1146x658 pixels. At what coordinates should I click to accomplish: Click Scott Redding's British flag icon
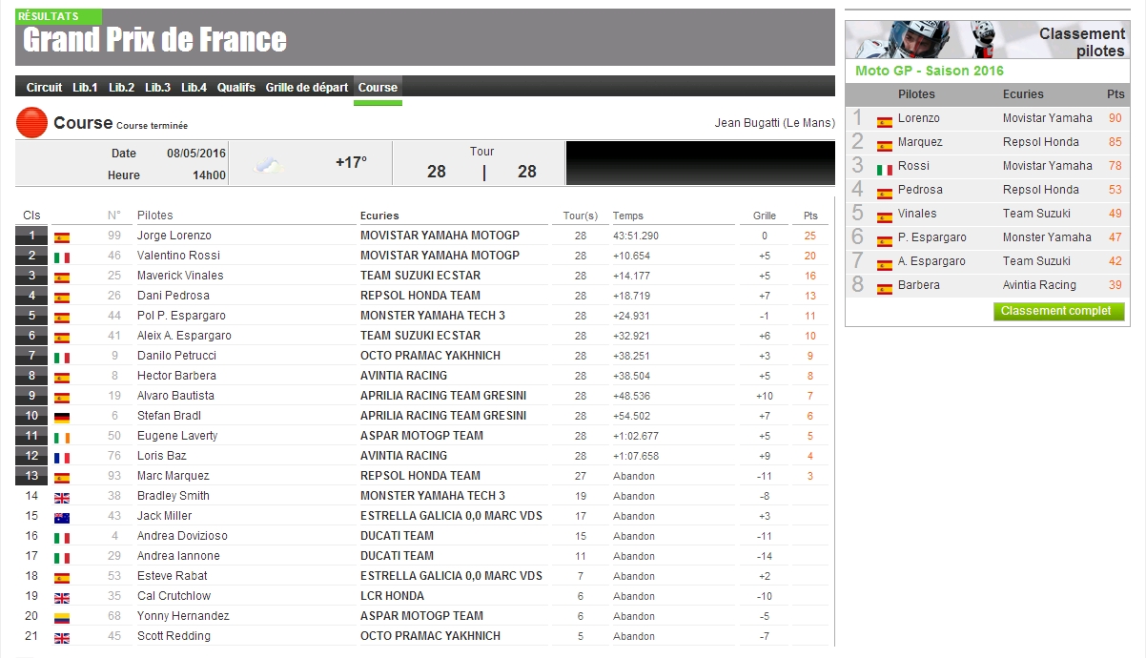pos(62,637)
